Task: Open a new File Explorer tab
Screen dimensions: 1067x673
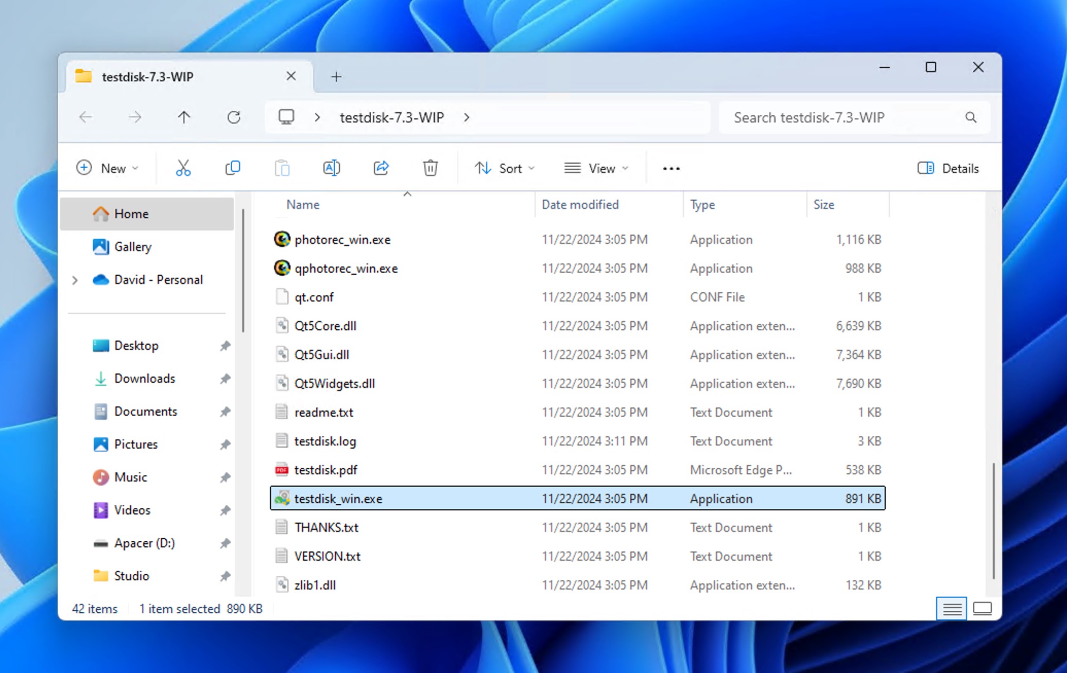Action: click(x=336, y=76)
